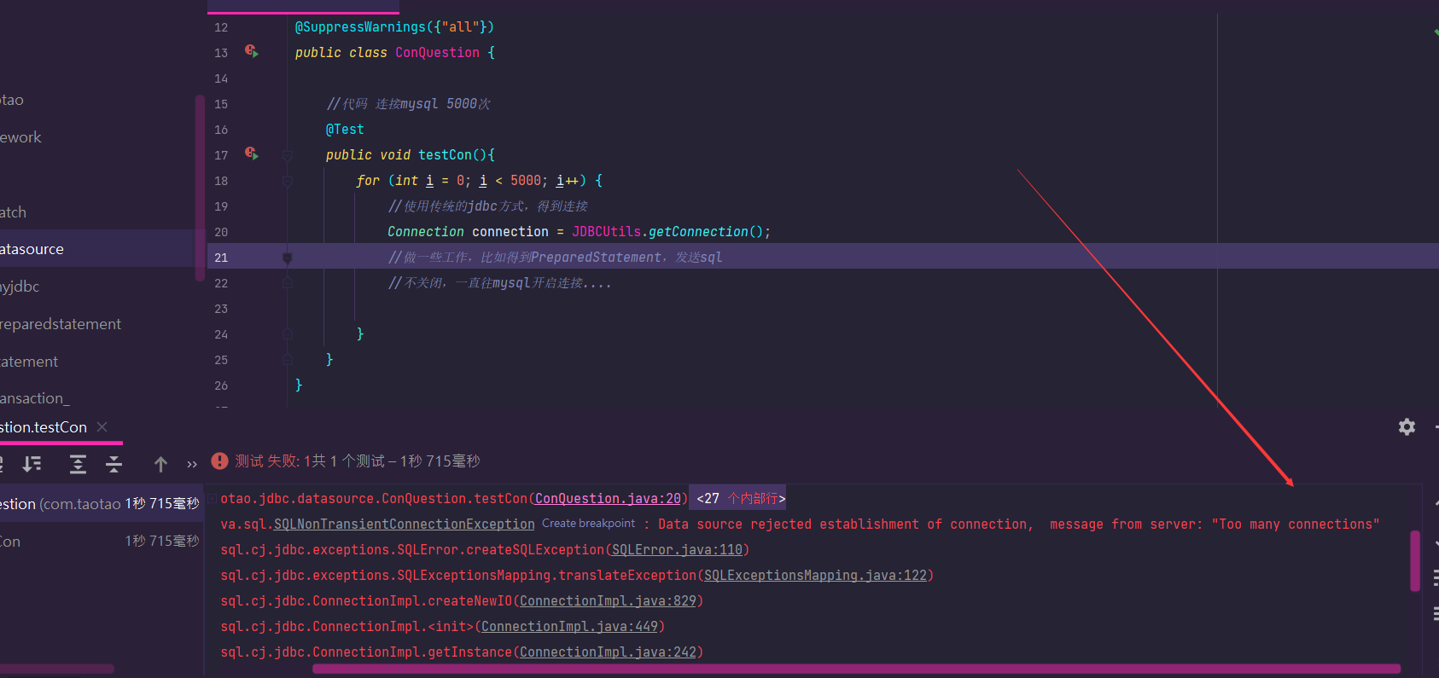
Task: Toggle fold marker on line 22
Action: [288, 283]
